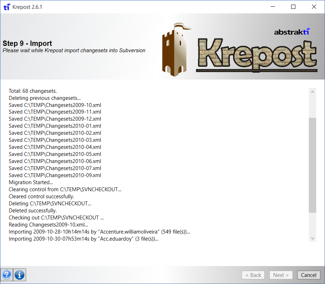
Task: Click the abstrakti brand logo
Action: [292, 32]
